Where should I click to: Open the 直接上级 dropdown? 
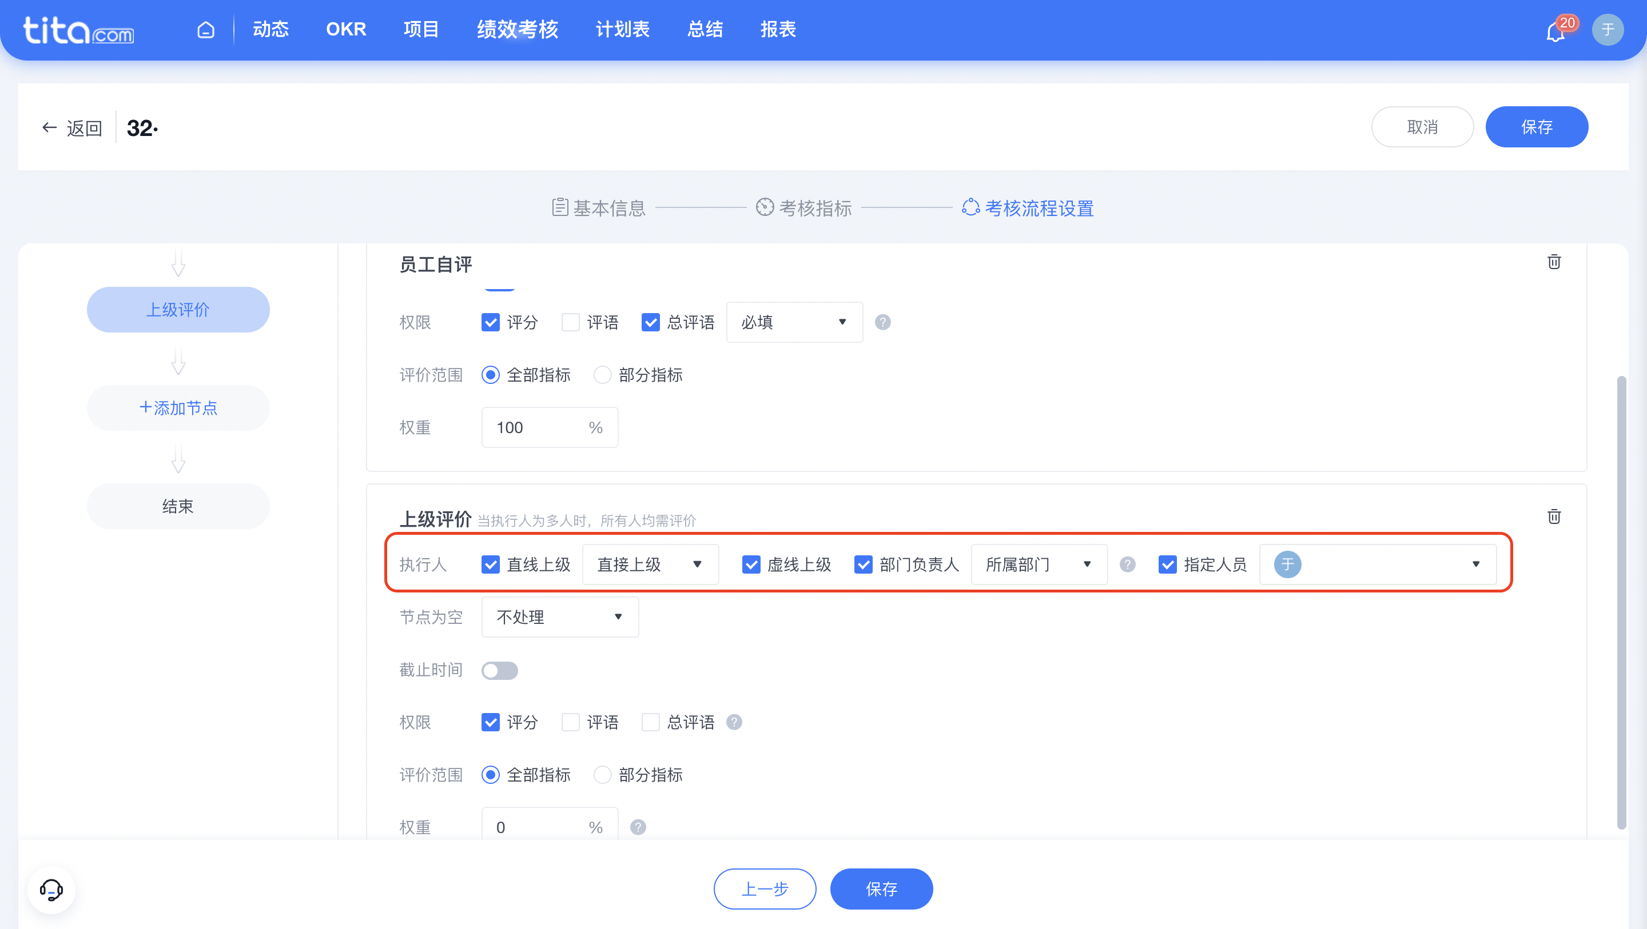click(650, 564)
